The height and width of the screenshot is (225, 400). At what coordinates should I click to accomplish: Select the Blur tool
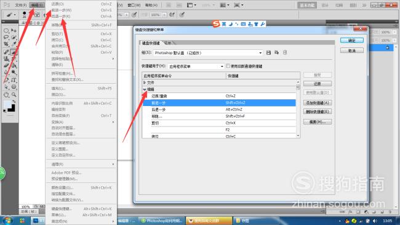(6, 72)
